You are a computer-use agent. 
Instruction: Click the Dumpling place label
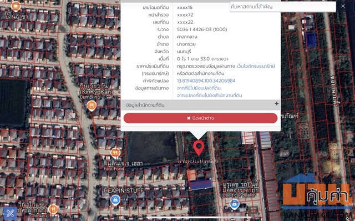90,97
